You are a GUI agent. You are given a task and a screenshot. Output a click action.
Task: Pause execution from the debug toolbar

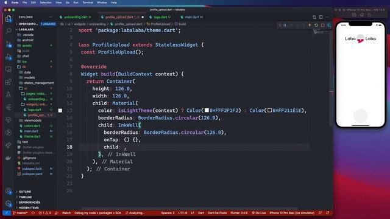[285, 26]
